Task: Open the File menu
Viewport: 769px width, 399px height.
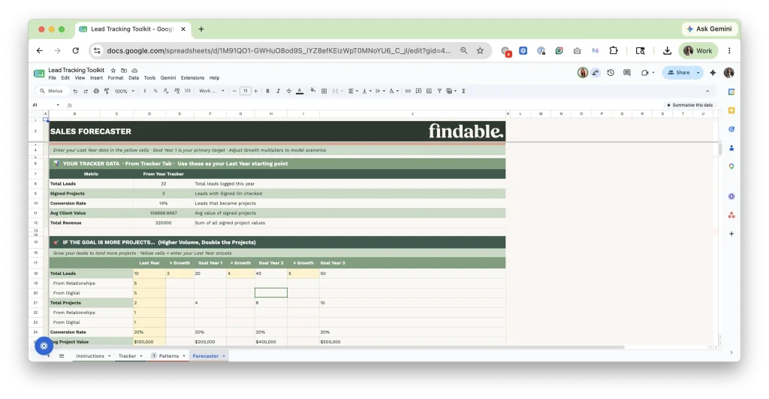Action: (52, 78)
